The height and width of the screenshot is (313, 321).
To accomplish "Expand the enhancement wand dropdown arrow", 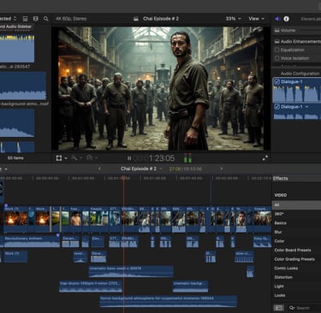I will (x=81, y=158).
